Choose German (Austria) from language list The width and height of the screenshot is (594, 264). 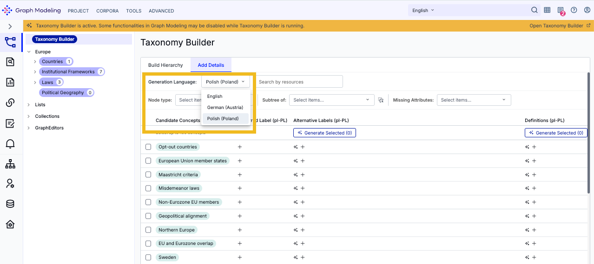(x=225, y=107)
